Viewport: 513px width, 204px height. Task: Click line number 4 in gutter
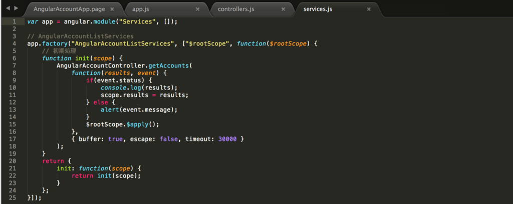coord(14,43)
